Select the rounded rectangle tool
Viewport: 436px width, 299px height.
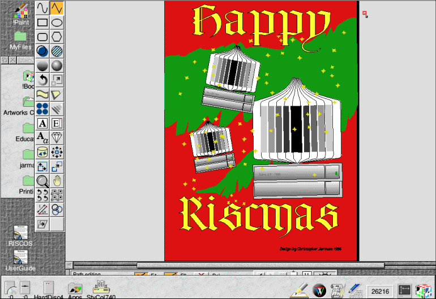pyautogui.click(x=42, y=37)
